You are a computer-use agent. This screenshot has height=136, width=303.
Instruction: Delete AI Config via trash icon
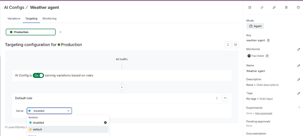click(286, 7)
